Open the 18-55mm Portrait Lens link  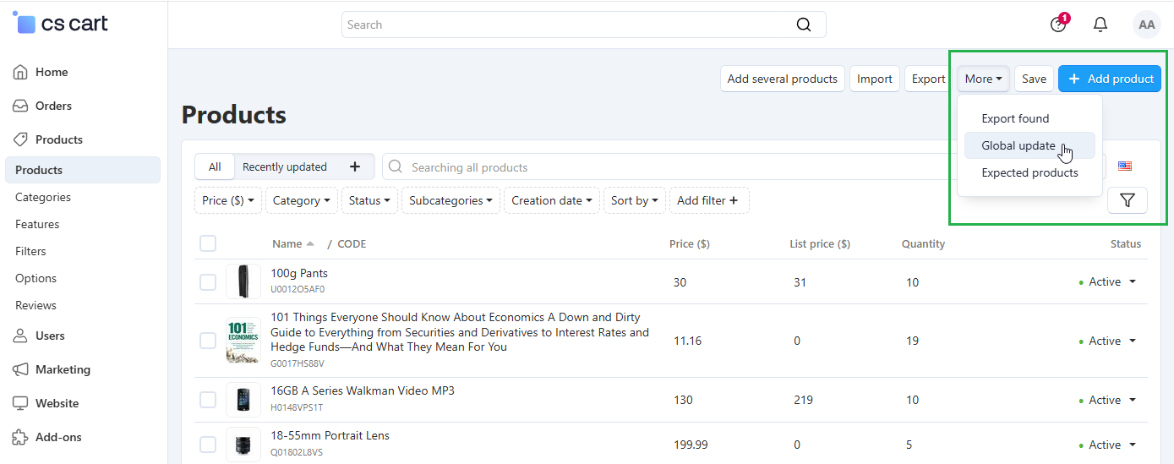coord(330,435)
